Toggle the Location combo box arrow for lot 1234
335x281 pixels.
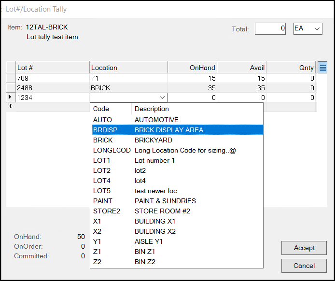tap(162, 98)
